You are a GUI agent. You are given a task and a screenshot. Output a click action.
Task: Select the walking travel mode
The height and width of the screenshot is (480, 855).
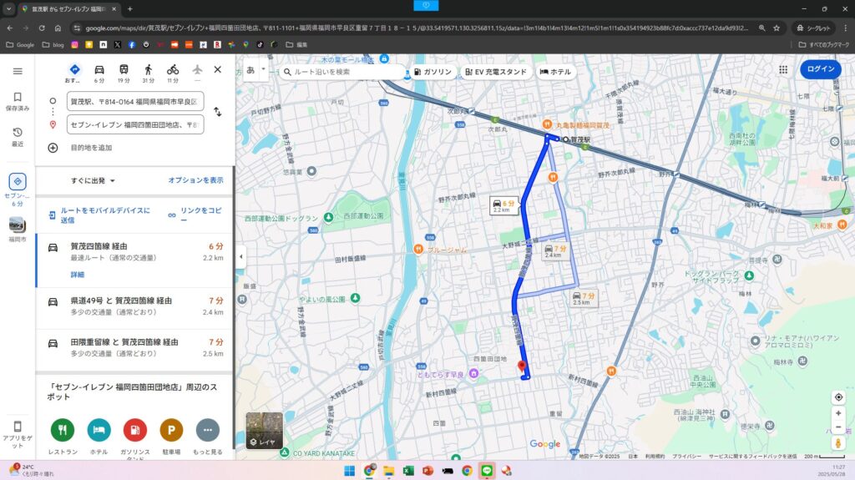point(149,73)
